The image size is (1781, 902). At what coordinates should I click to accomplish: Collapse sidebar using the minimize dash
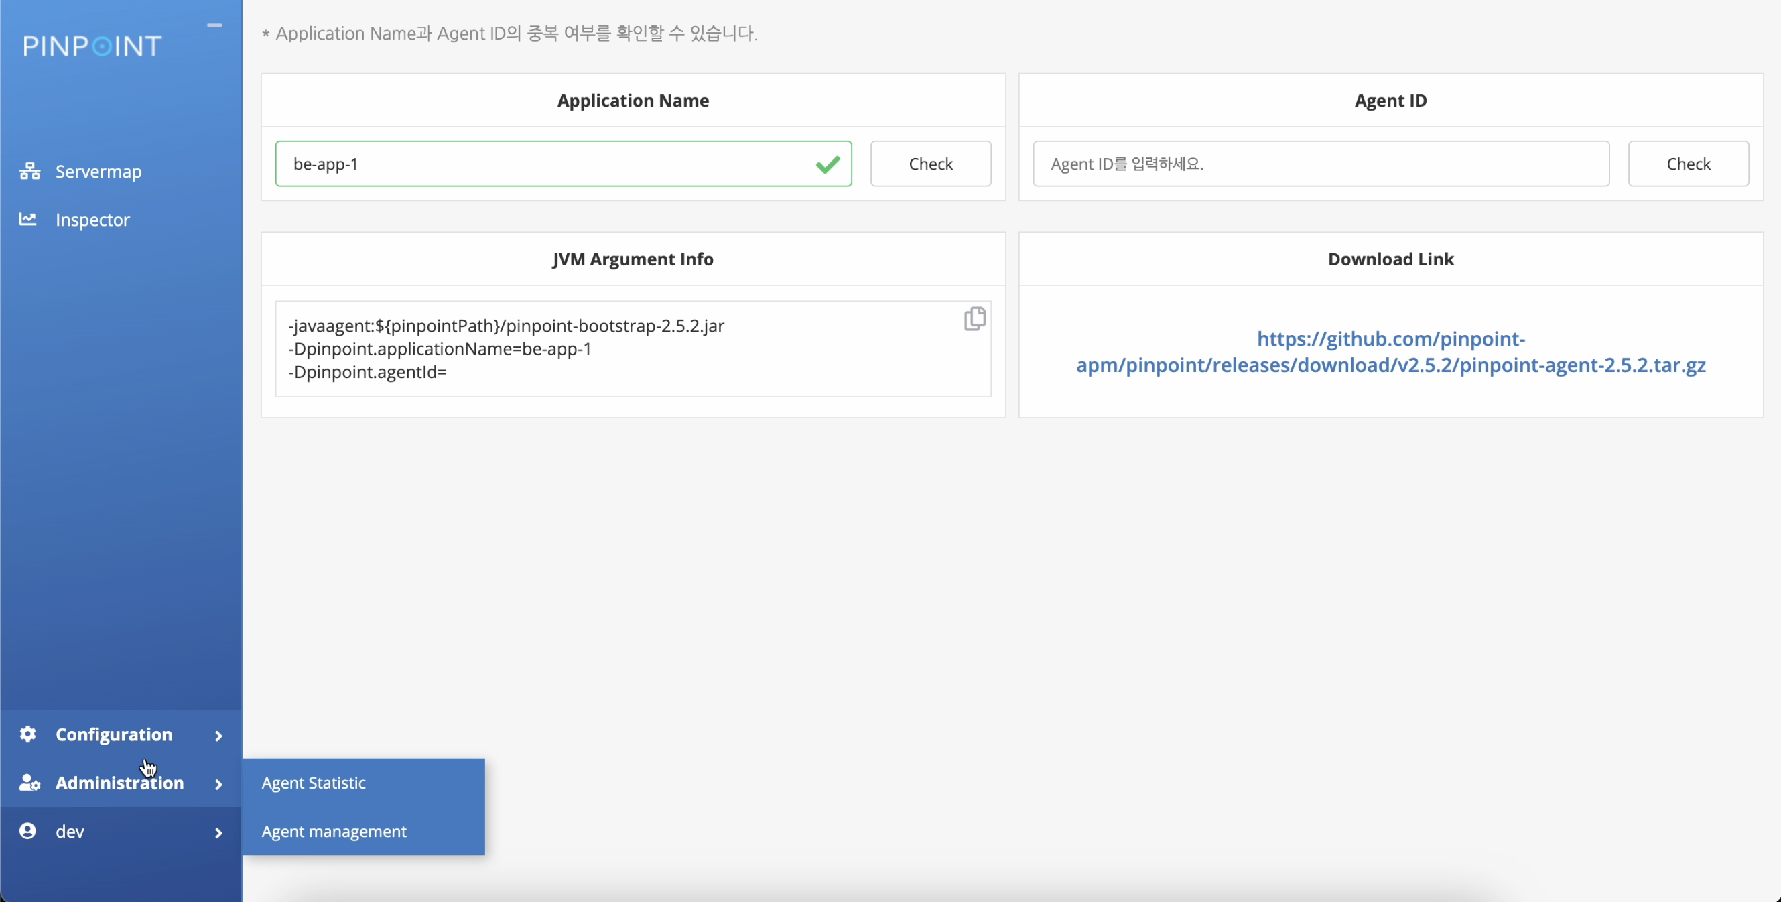coord(214,25)
